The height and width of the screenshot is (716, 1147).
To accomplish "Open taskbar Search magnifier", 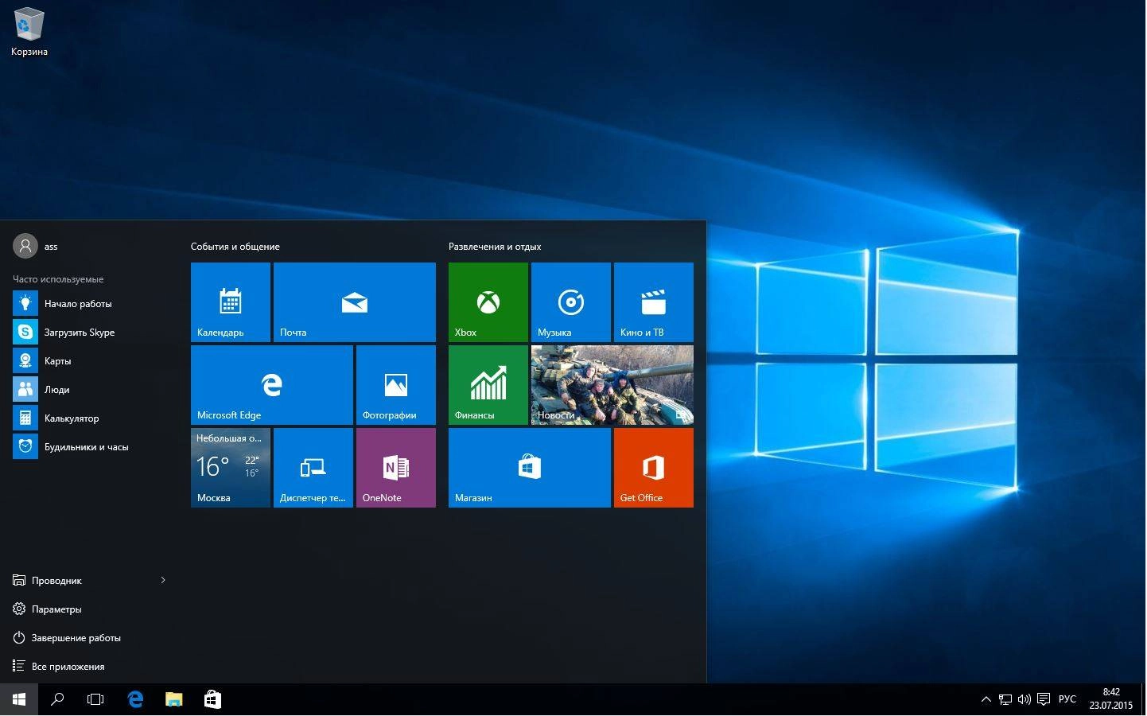I will (57, 699).
